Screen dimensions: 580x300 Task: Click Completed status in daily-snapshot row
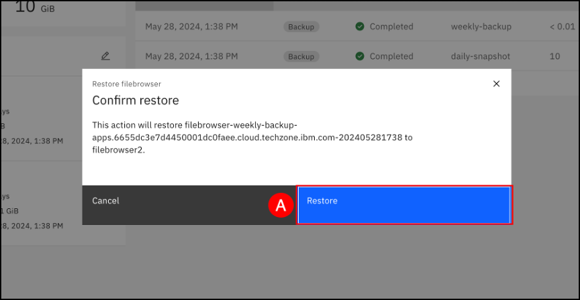(391, 56)
